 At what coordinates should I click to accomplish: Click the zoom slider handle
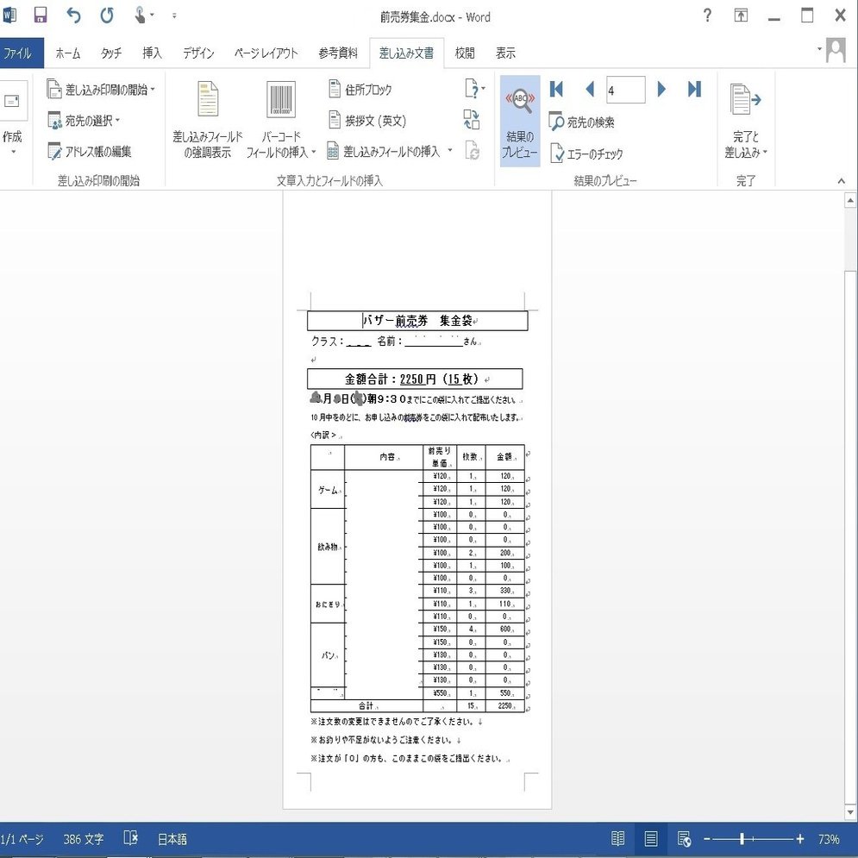pos(742,838)
